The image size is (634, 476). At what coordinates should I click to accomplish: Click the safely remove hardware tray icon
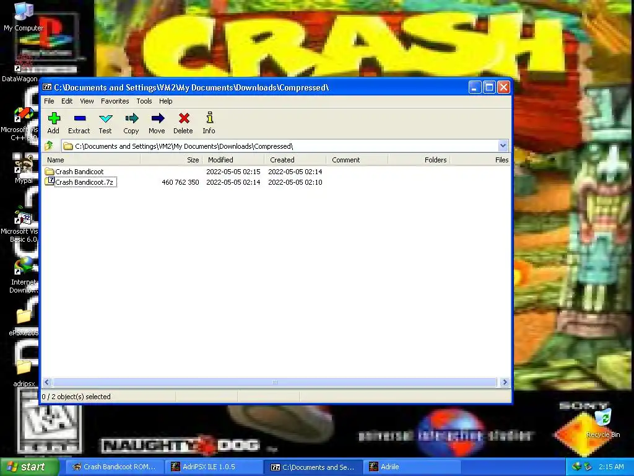pyautogui.click(x=588, y=467)
